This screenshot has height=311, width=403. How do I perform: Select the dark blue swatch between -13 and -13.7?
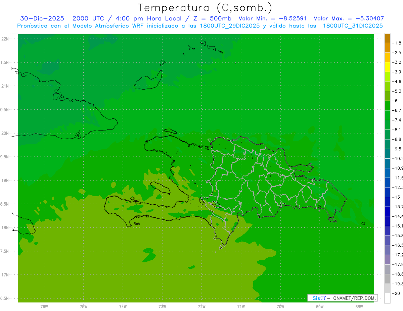point(387,202)
